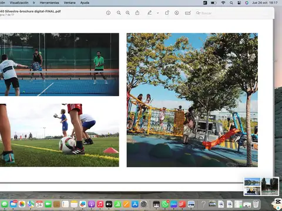Image resolution: width=282 pixels, height=211 pixels.
Task: Open the Ir menu
Action: (x=34, y=3)
